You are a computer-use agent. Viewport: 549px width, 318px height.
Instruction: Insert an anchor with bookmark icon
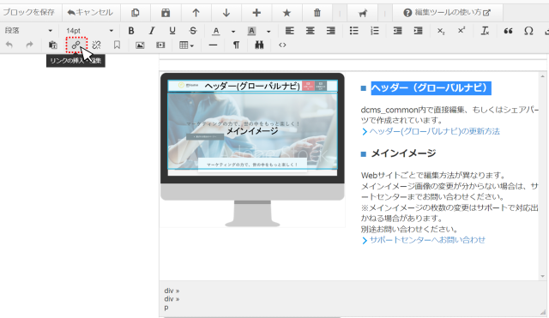pyautogui.click(x=117, y=45)
